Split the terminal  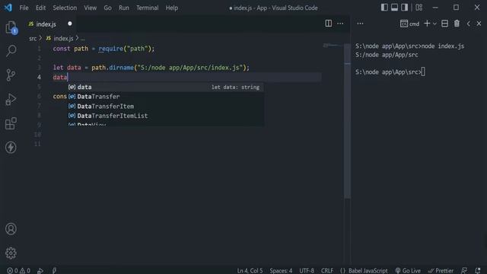coord(444,24)
